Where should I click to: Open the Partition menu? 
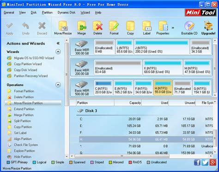click(x=47, y=13)
